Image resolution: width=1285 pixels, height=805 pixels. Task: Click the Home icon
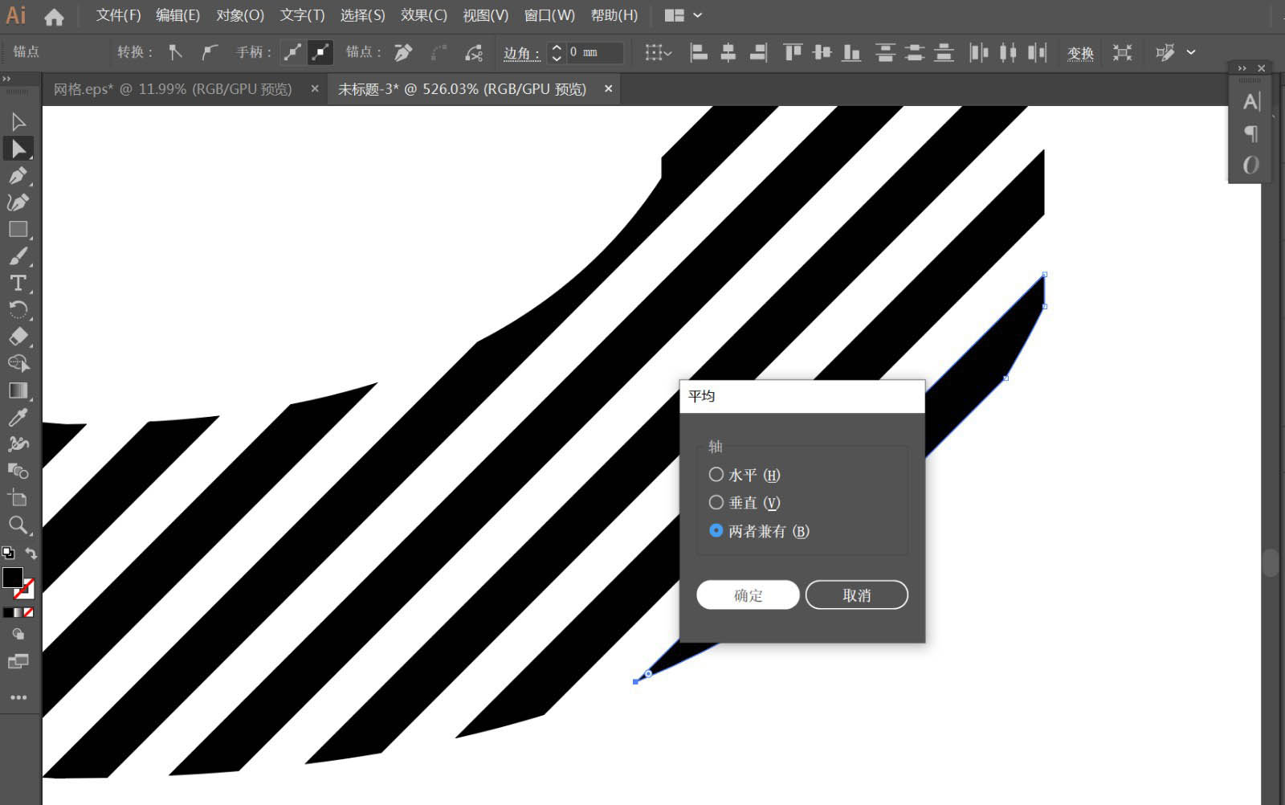click(54, 16)
